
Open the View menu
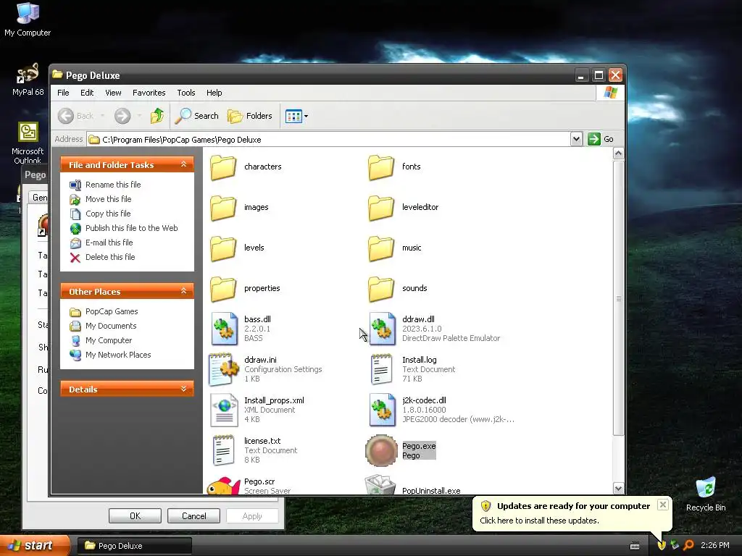(113, 93)
